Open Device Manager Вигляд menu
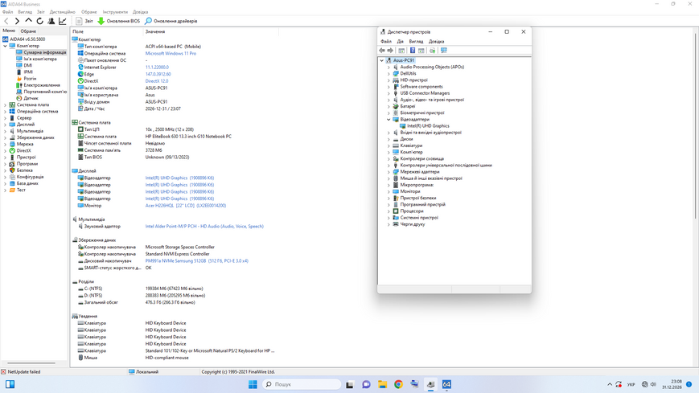 click(x=416, y=42)
